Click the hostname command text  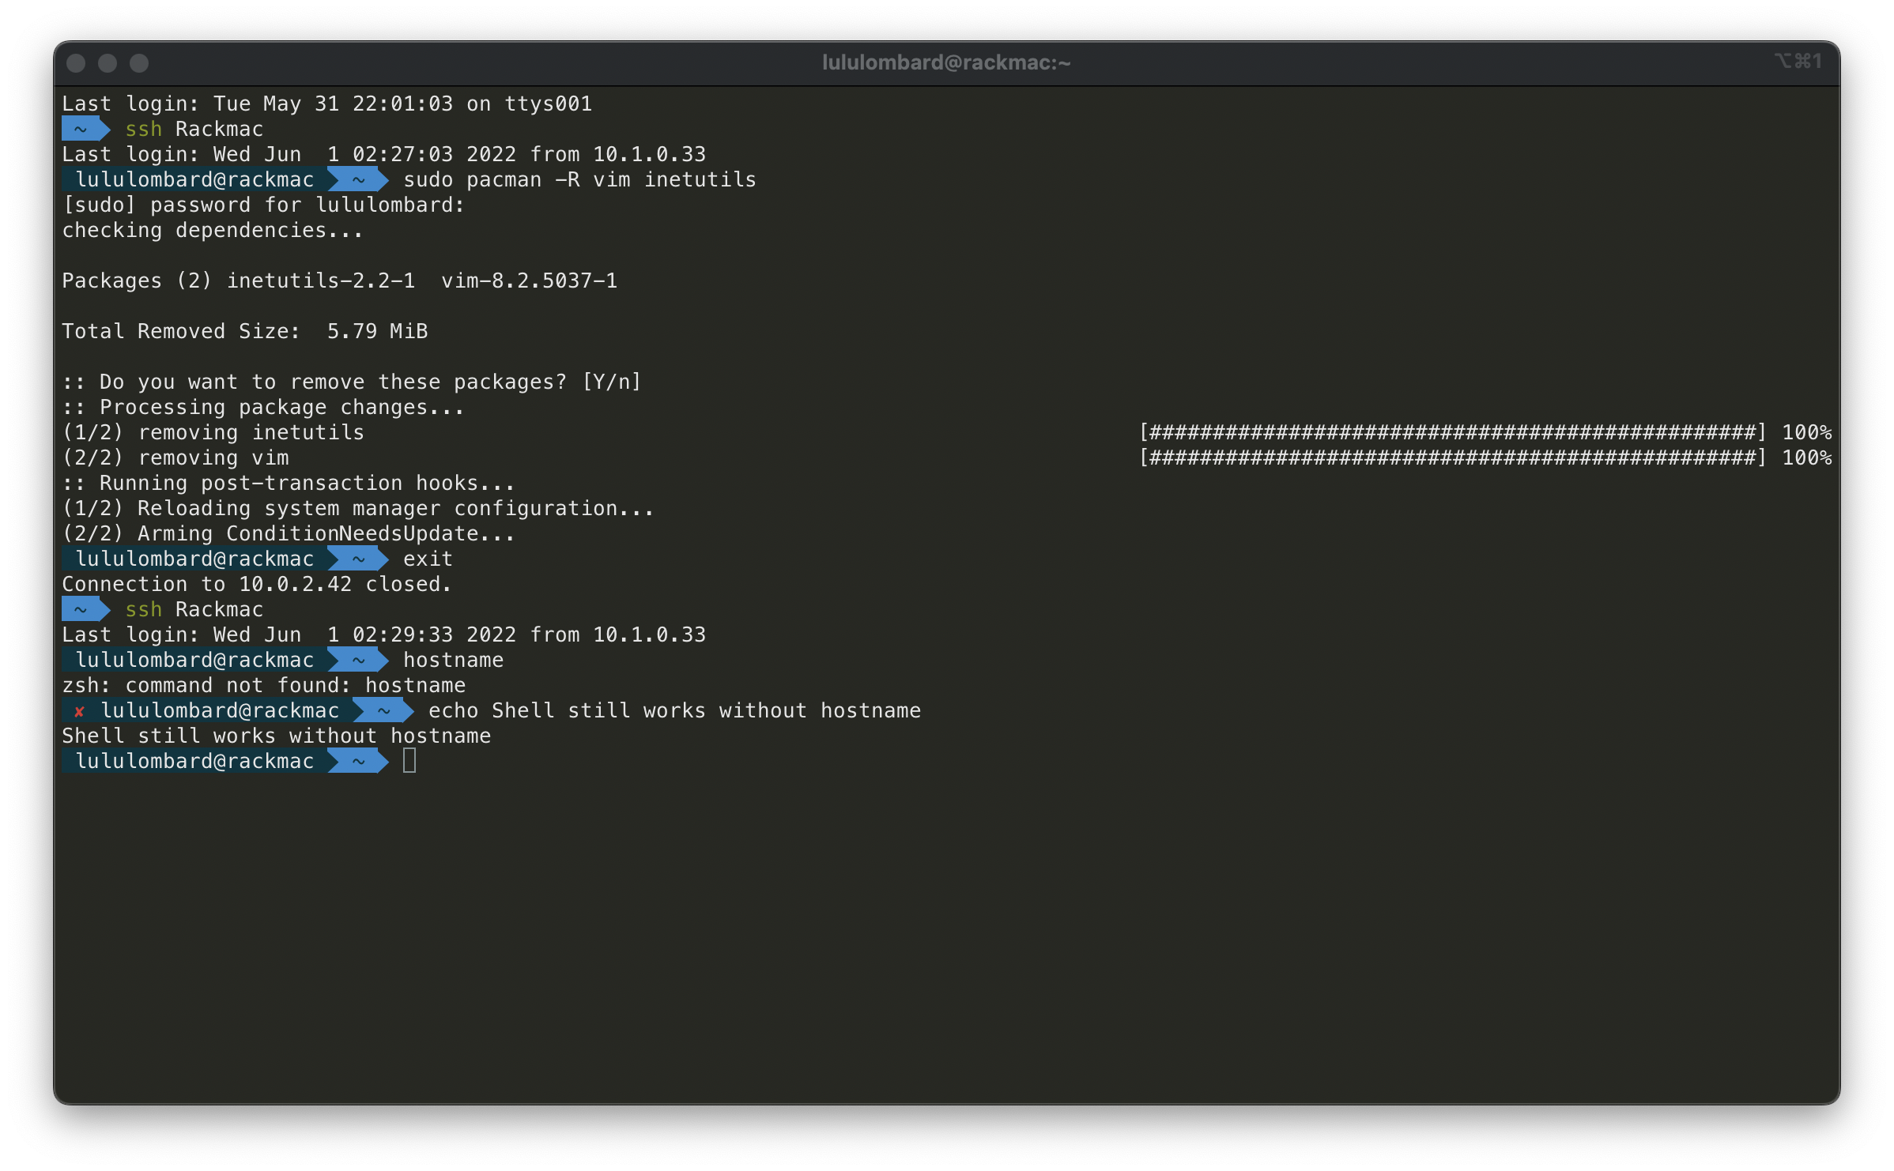(x=453, y=660)
